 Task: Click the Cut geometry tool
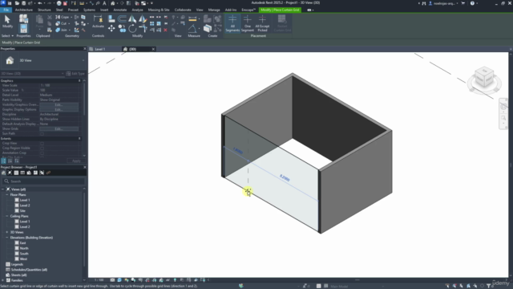(x=62, y=23)
